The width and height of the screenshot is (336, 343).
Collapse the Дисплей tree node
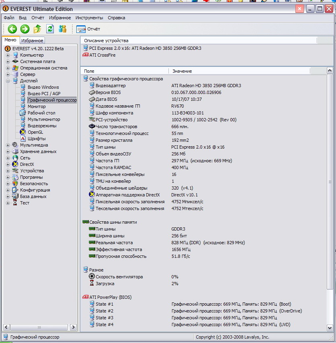coord(8,81)
